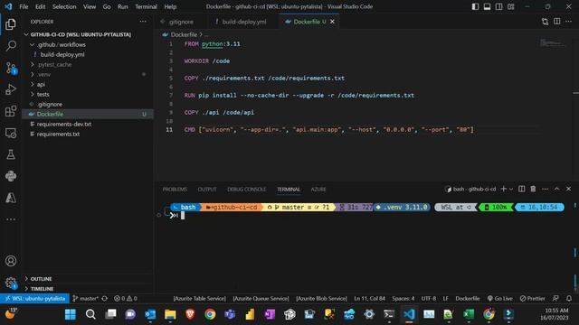Screen dimensions: 579x325
Task: Open the Search view in activity bar
Action: click(11, 46)
